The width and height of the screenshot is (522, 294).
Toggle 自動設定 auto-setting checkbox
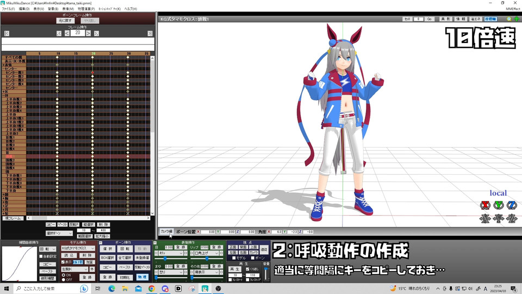click(x=41, y=256)
